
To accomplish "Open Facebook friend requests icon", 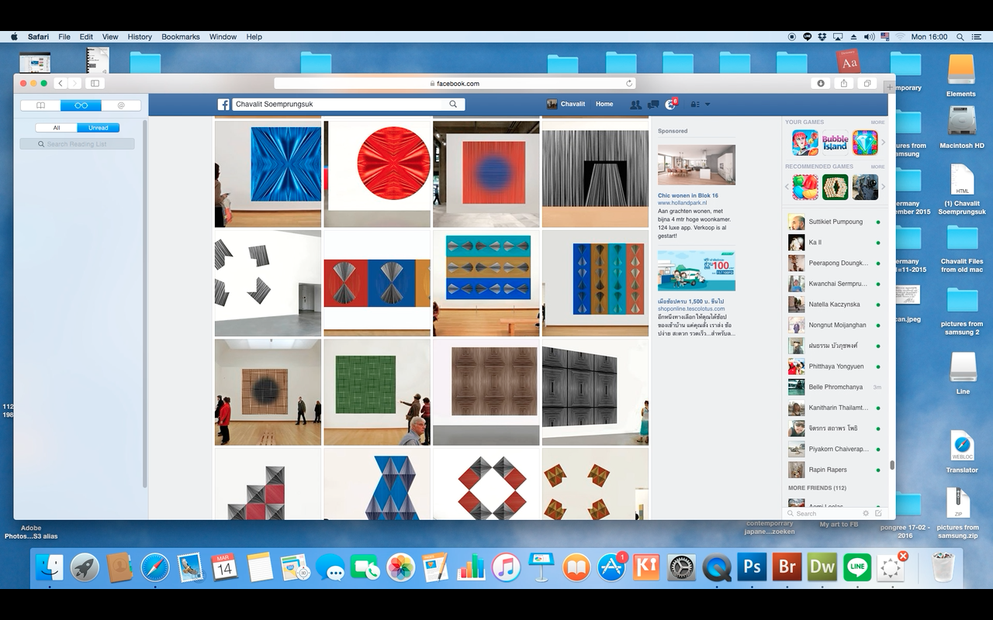I will [635, 105].
